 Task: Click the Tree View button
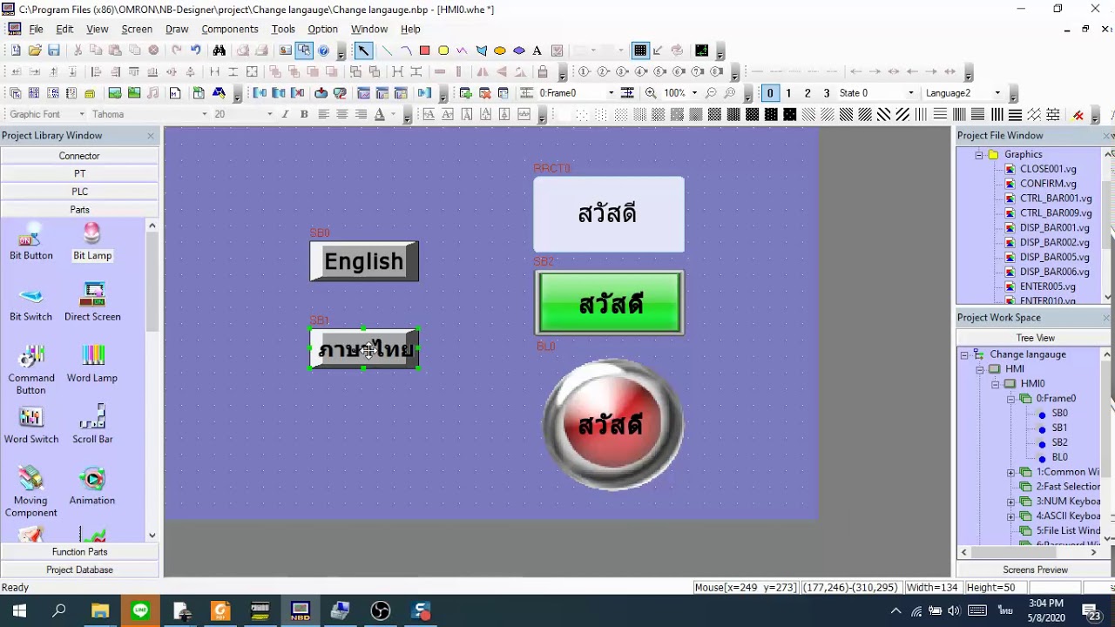[1035, 338]
